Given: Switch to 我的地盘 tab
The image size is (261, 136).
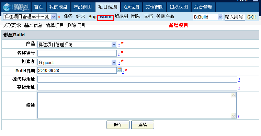Looking at the screenshot, I should point(58,7).
